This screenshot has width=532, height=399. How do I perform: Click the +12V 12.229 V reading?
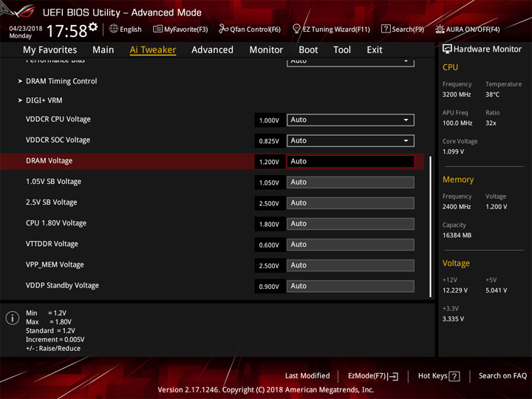pos(455,290)
